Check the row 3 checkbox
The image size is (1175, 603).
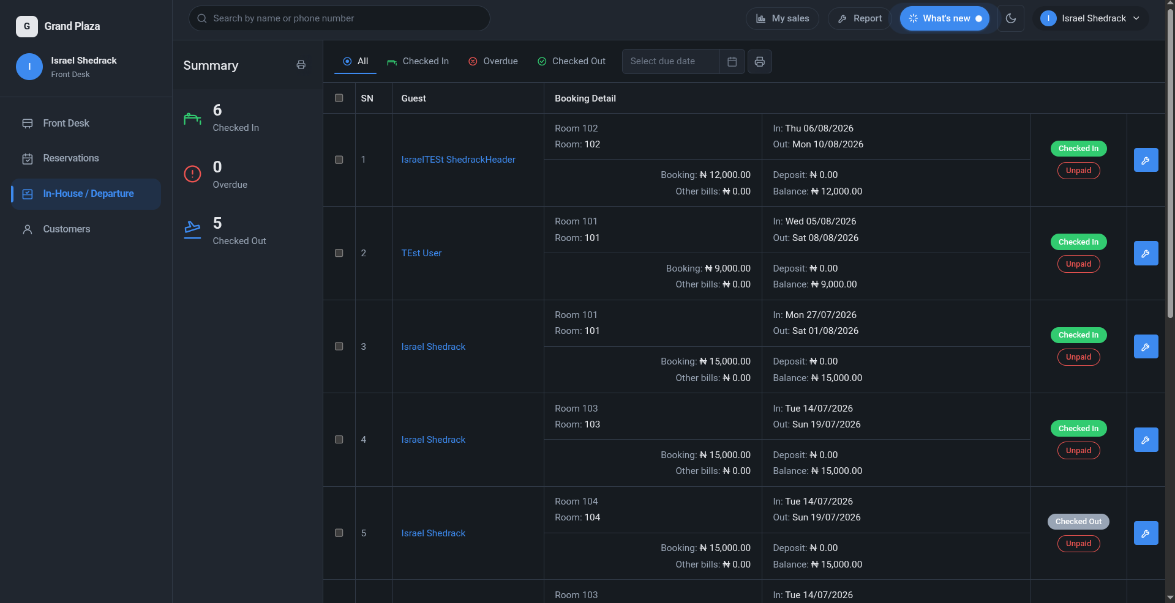click(339, 346)
